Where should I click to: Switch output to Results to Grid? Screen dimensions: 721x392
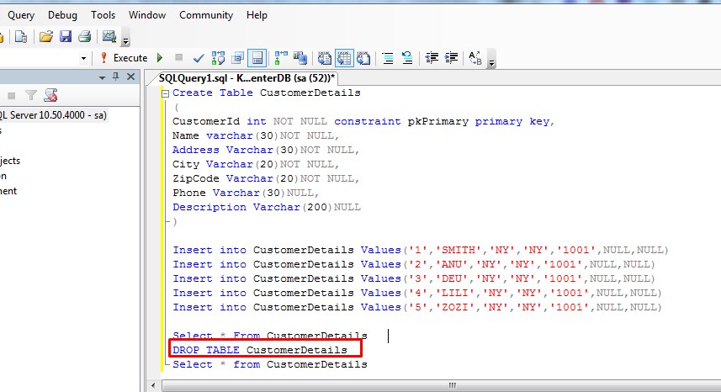point(344,58)
